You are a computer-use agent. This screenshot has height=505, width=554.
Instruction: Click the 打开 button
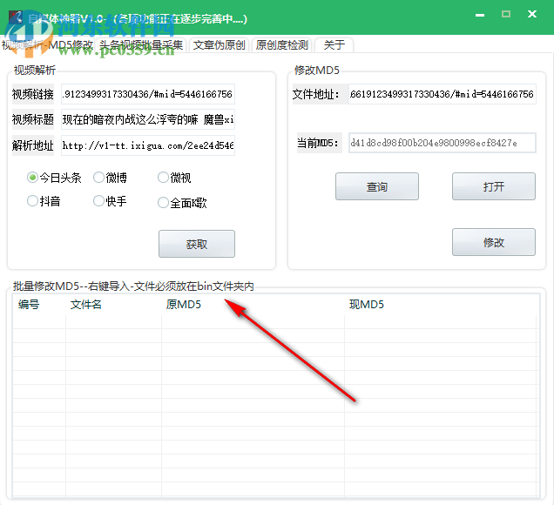coord(494,186)
